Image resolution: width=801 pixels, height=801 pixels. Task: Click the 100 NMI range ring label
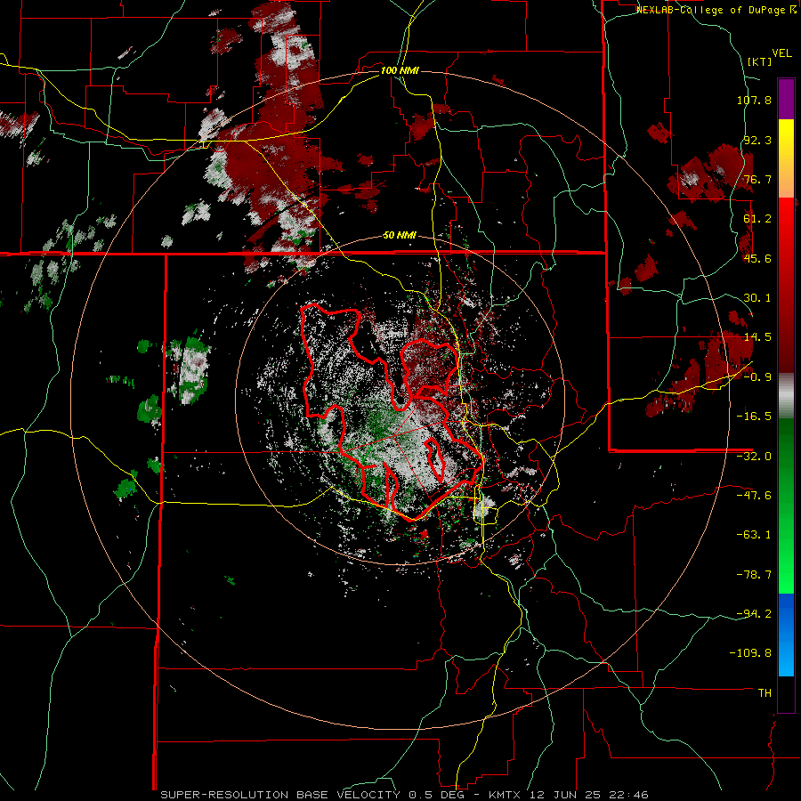click(x=400, y=70)
